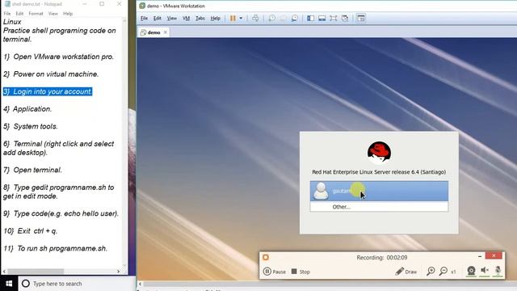The width and height of the screenshot is (517, 291).
Task: Open the snapshot manager toolbar icon
Action: 294,19
